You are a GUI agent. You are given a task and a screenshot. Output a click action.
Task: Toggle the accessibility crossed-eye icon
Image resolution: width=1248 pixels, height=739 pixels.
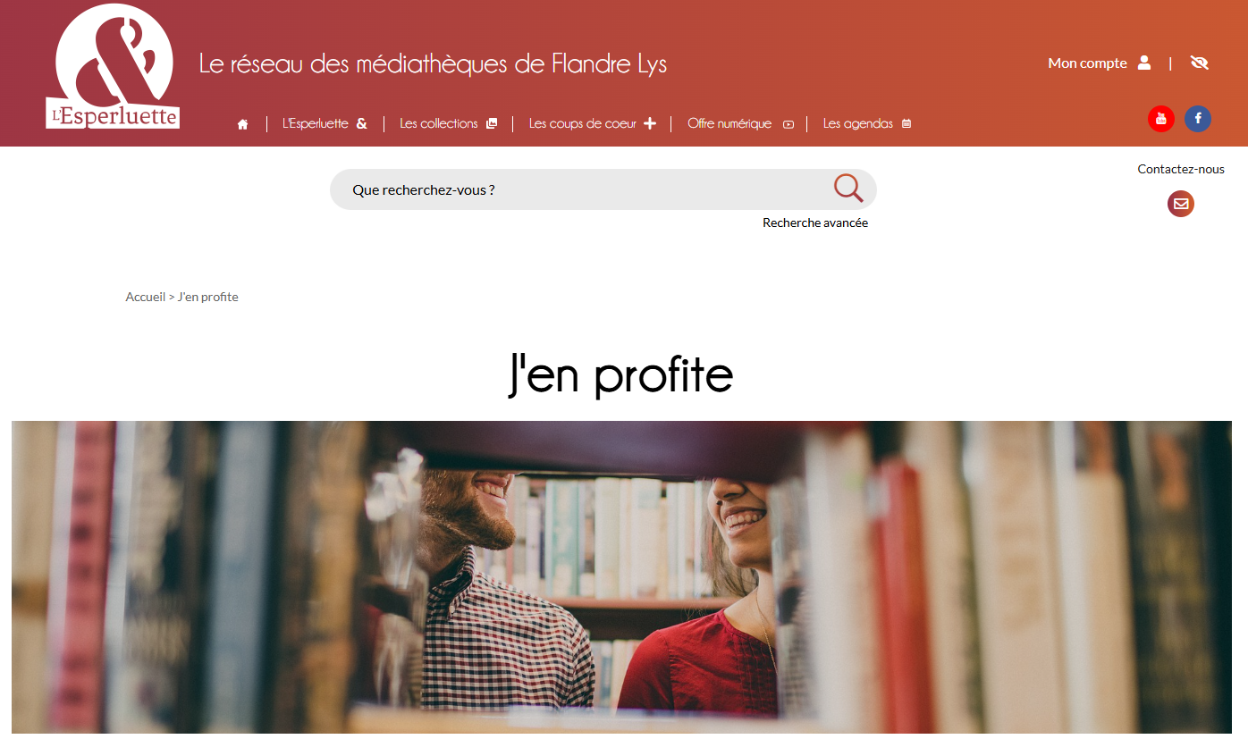pos(1200,63)
